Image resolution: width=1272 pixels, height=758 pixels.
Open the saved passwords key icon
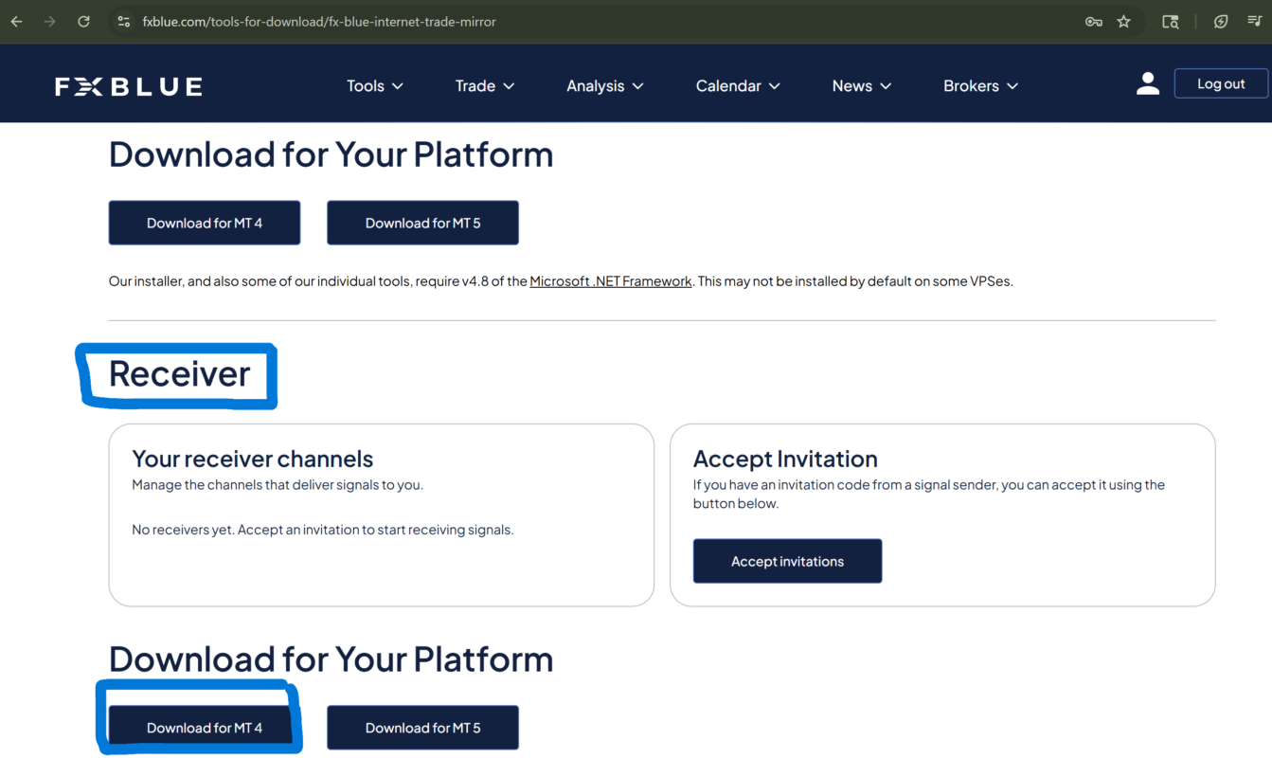tap(1093, 22)
